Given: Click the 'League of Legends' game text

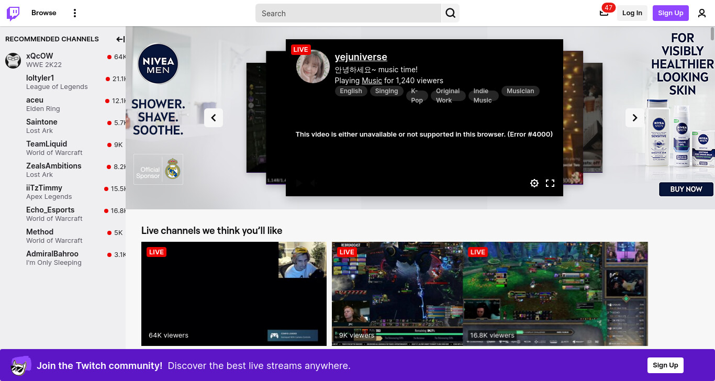Looking at the screenshot, I should coord(57,87).
